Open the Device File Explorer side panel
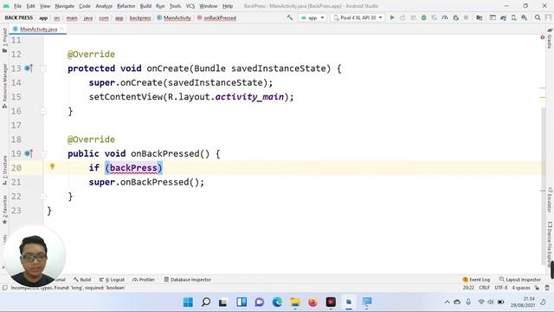The height and width of the screenshot is (312, 554). coord(550,244)
